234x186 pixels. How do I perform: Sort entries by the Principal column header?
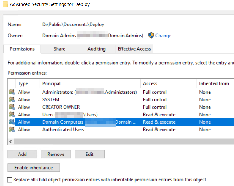pos(52,83)
